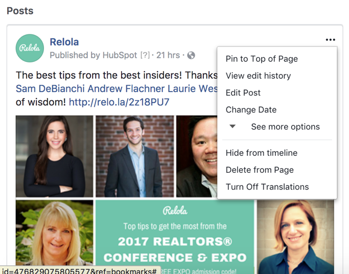Open the Relola page name link

point(64,42)
